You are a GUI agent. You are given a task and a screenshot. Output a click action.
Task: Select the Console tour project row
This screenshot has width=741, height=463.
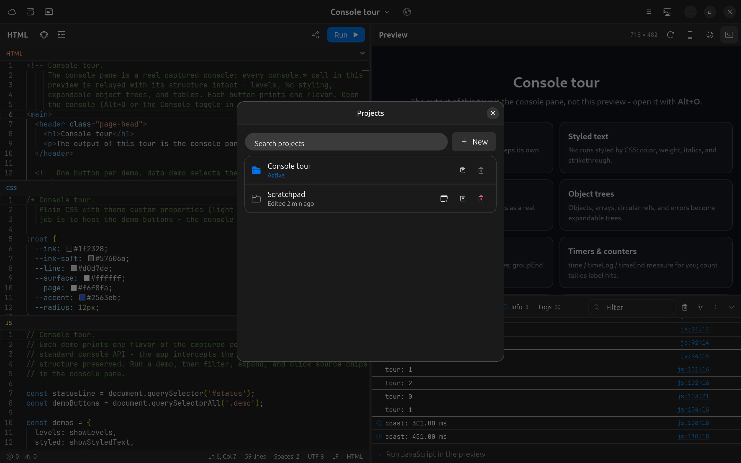pyautogui.click(x=370, y=170)
